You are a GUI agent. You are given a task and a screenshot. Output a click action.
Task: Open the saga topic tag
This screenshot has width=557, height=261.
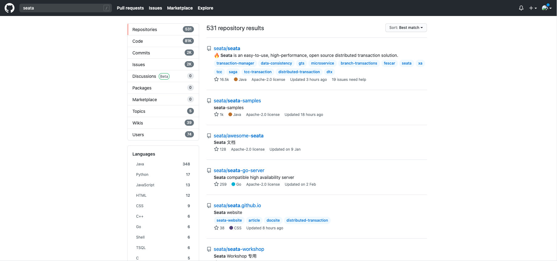(233, 72)
